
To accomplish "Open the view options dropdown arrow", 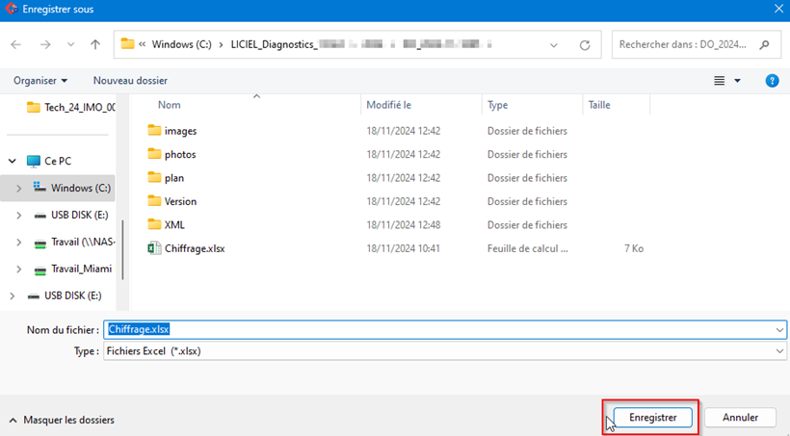I will pos(738,81).
